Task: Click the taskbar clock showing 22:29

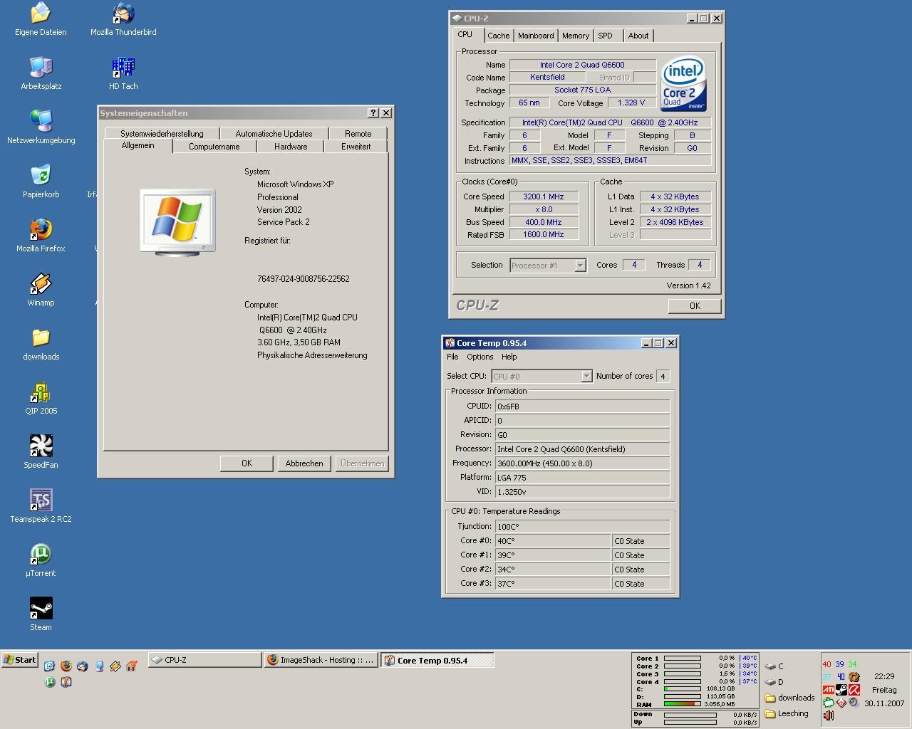Action: click(x=884, y=676)
